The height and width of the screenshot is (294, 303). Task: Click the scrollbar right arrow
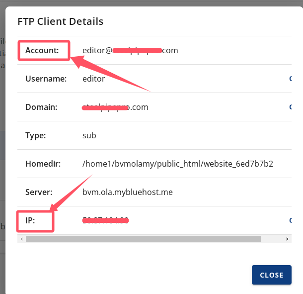click(x=288, y=239)
